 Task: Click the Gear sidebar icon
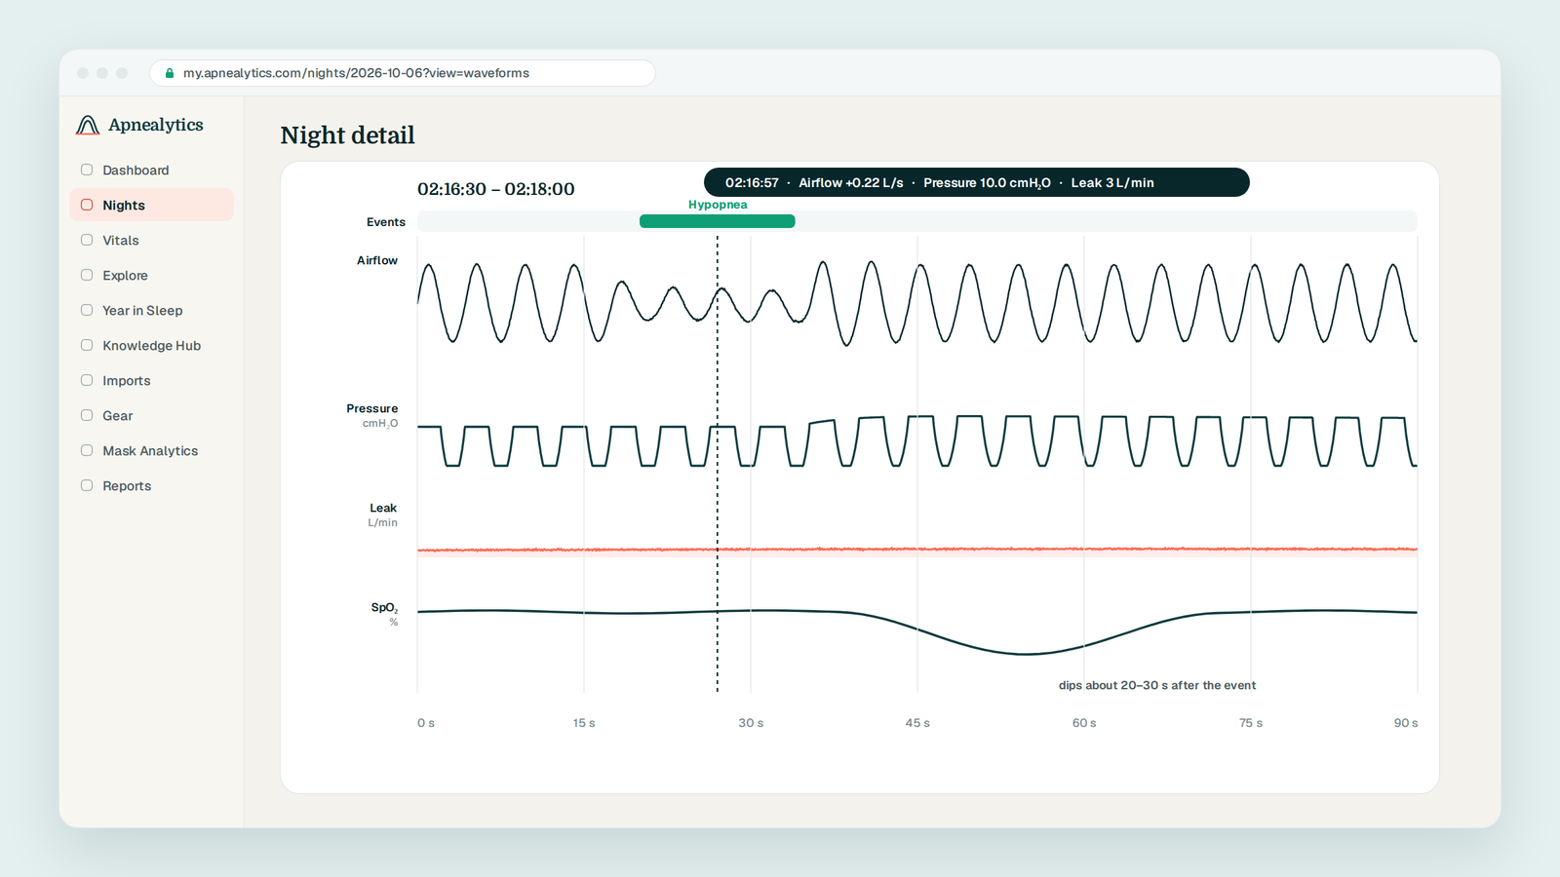87,415
